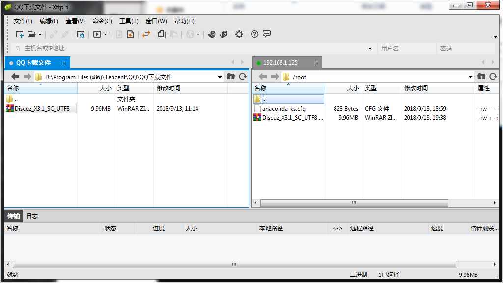
Task: Expand the host address dropdown arrow
Action: [370, 49]
